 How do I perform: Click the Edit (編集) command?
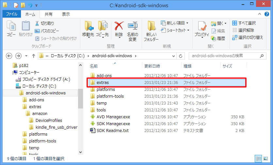218,31
